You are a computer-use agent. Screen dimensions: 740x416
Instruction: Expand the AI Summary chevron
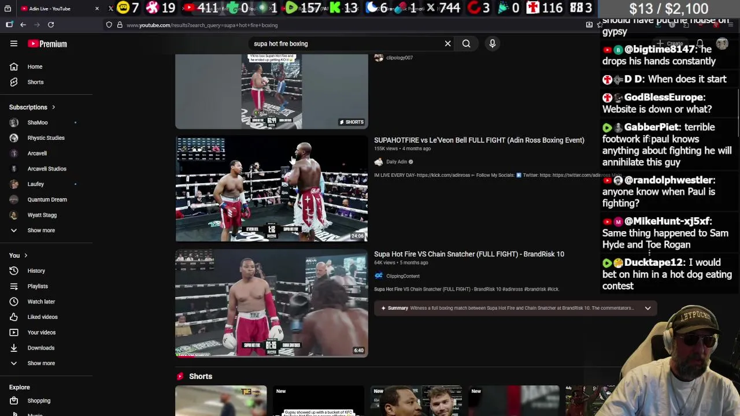(x=647, y=308)
